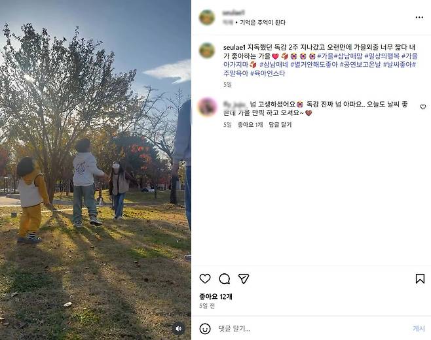Mute the video with speaker icon
The width and height of the screenshot is (431, 340).
point(178,328)
